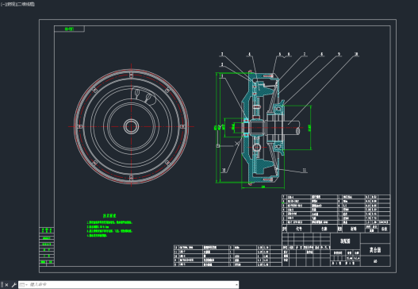Select the top bolt hole on the clutch rim
The image size is (418, 289).
131,75
